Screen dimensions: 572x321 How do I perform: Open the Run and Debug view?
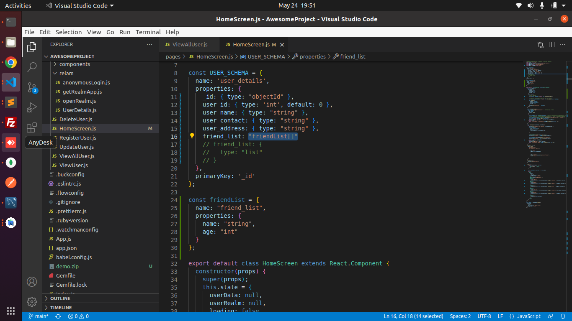click(32, 107)
